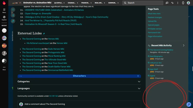Open The Ultimate Good Wiki link
This screenshot has width=193, height=108.
pyautogui.click(x=55, y=60)
